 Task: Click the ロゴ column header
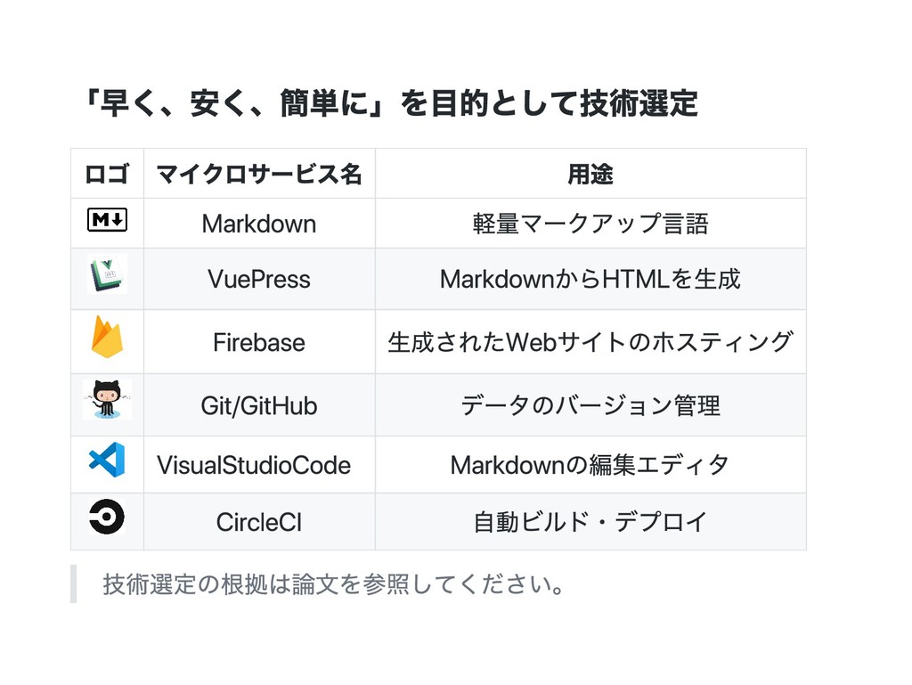pos(107,174)
